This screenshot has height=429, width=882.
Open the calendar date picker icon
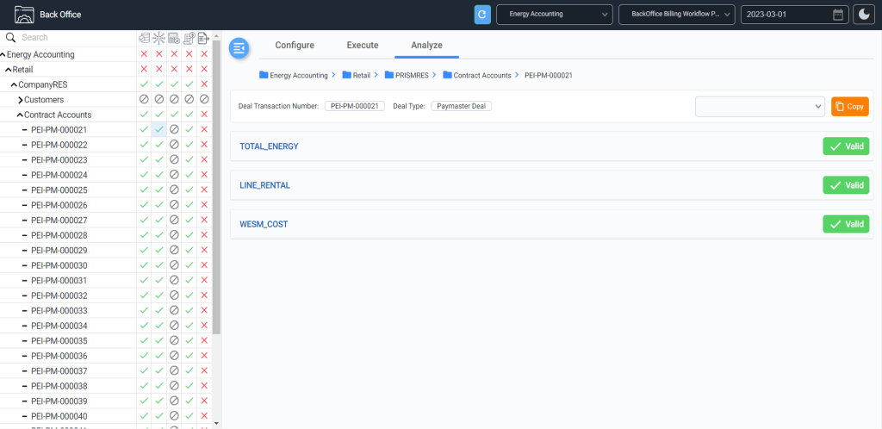click(838, 15)
